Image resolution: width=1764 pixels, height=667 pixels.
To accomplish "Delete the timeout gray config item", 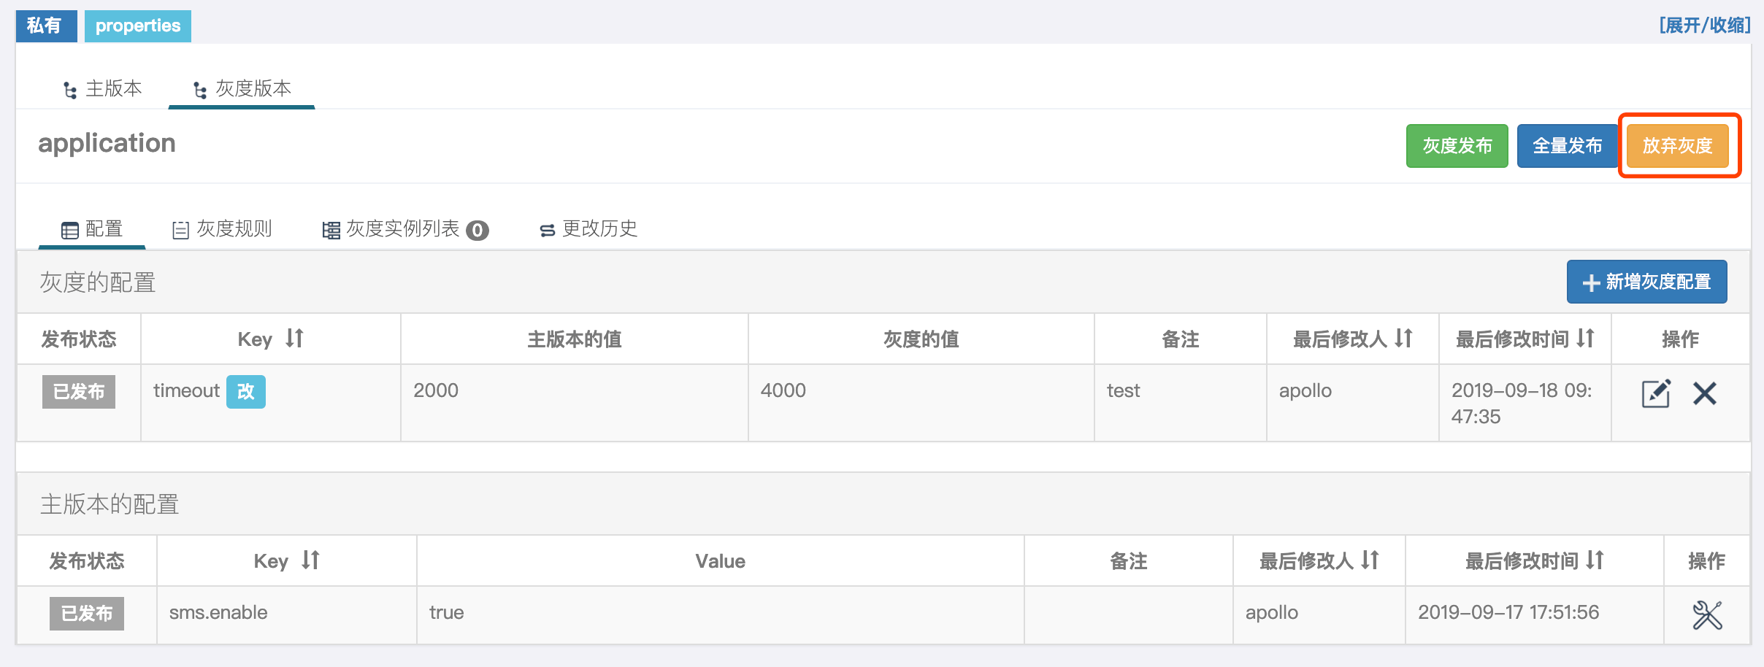I will pyautogui.click(x=1705, y=393).
